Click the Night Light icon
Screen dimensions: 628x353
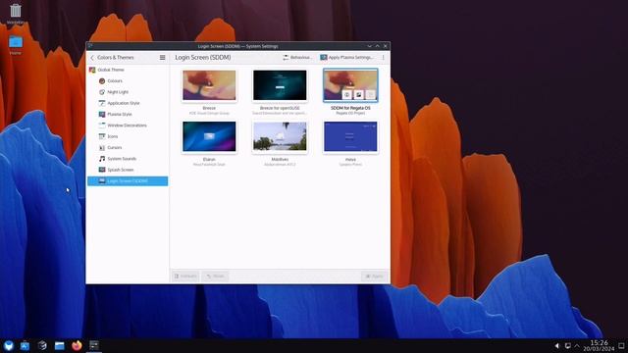coord(102,92)
